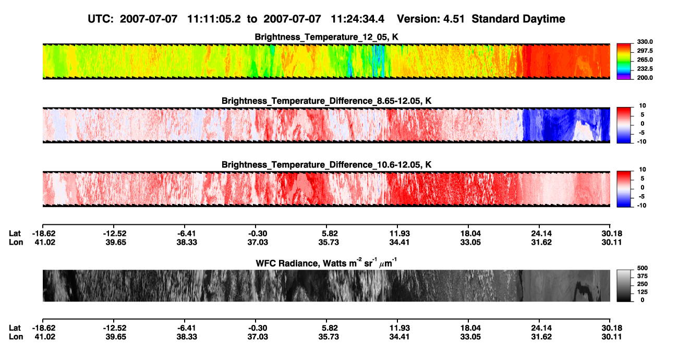Screen dimensions: 678x348
Task: Click the '232.5' colorbar tick label
Action: [645, 68]
